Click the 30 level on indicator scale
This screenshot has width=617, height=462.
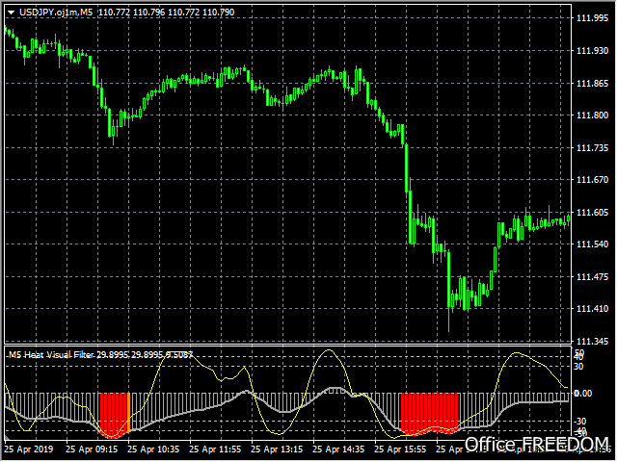pyautogui.click(x=578, y=367)
